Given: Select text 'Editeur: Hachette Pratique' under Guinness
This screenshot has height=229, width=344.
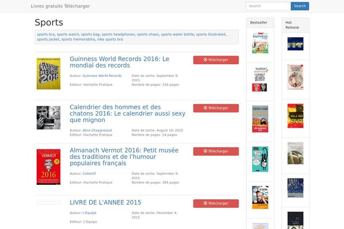Looking at the screenshot, I should tap(91, 85).
